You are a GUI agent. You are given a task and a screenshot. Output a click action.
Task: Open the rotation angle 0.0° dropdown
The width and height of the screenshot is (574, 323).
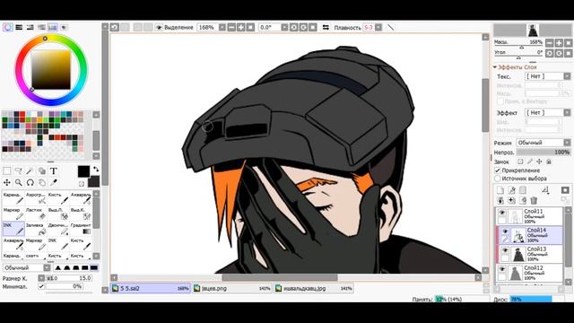[x=284, y=28]
